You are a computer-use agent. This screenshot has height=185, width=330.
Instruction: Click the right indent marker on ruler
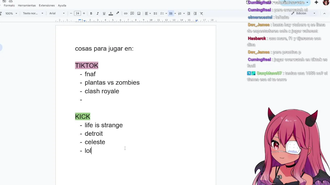click(197, 20)
